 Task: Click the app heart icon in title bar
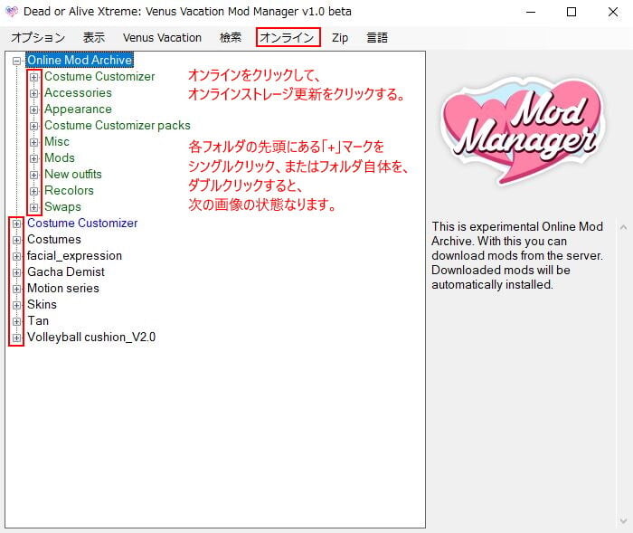[x=11, y=12]
